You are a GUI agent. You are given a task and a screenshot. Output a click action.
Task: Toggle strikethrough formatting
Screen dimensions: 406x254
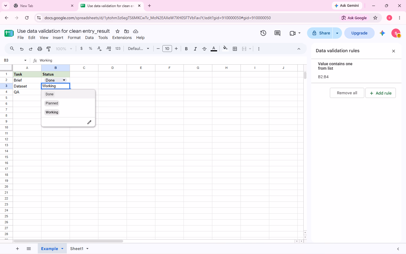pos(204,49)
